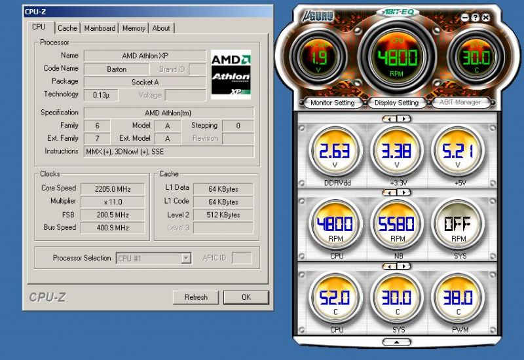Click the OK button in CPU-Z

[246, 297]
